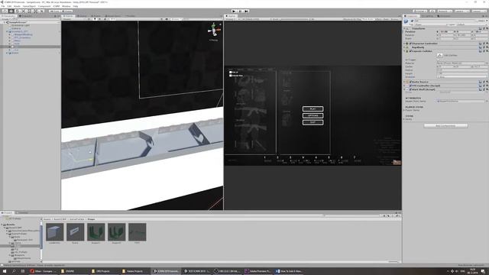Click the collider Radius input field
The height and width of the screenshot is (275, 489).
pyautogui.click(x=461, y=70)
